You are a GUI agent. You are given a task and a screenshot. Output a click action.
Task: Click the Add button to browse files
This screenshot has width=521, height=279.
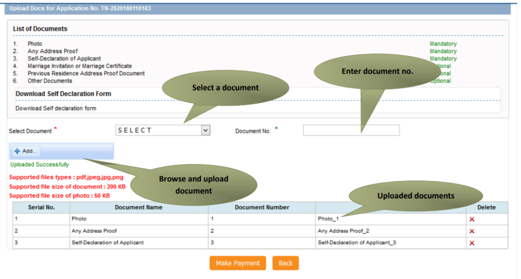[26, 151]
